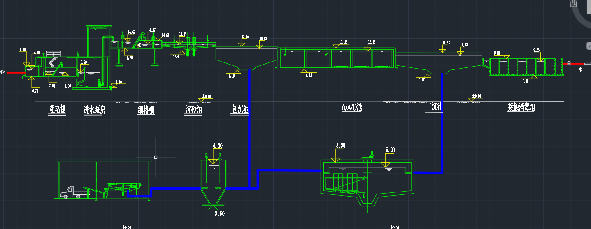The image size is (591, 229).
Task: Select the red inlet pipe segment
Action: click(16, 72)
